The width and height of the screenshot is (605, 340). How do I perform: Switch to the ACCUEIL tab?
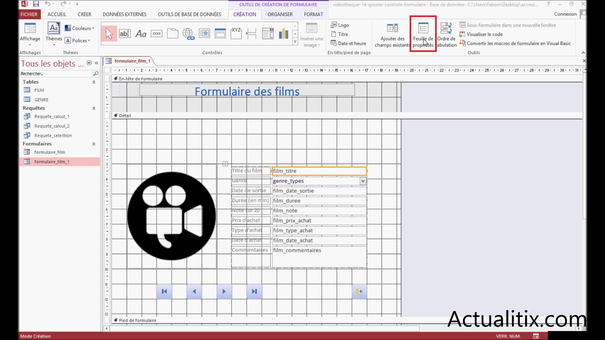click(x=57, y=14)
